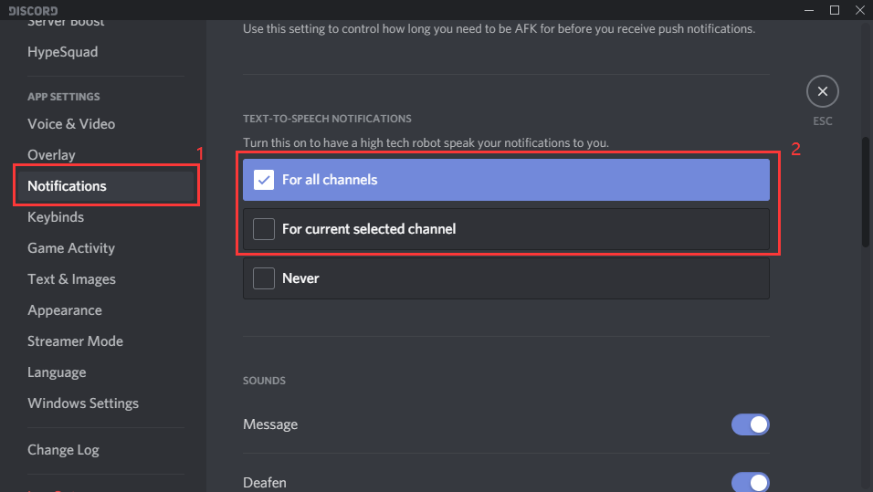The image size is (873, 492).
Task: Disable the Deafen sound switch
Action: tap(750, 481)
